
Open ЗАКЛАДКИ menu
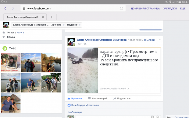coord(170,9)
